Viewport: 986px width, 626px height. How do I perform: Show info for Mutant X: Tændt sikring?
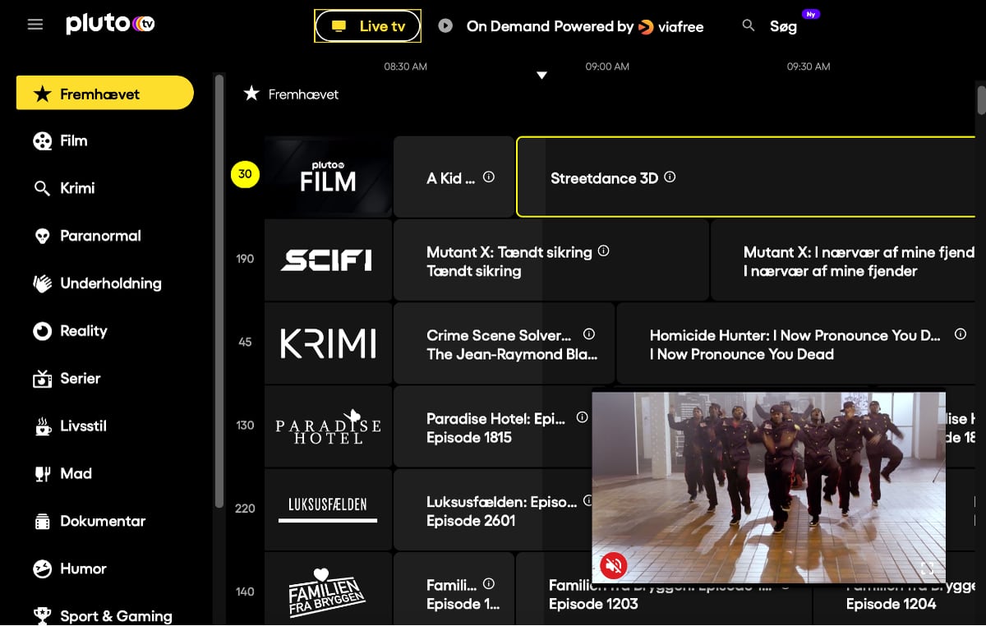coord(604,251)
